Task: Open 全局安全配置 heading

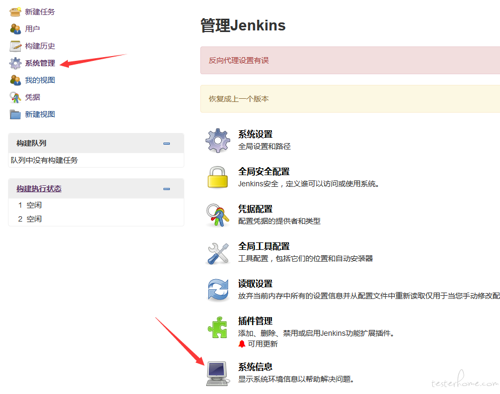Action: (x=264, y=171)
